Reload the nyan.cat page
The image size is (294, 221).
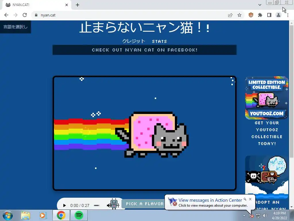25,15
